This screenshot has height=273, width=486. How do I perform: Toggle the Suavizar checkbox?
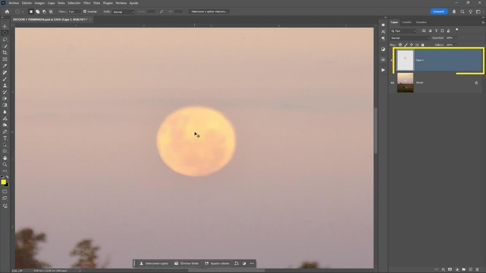85,12
